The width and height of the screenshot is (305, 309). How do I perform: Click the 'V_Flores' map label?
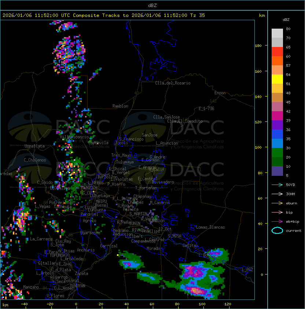55,296
